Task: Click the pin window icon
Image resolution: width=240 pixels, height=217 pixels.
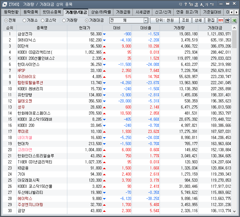Action: point(196,5)
